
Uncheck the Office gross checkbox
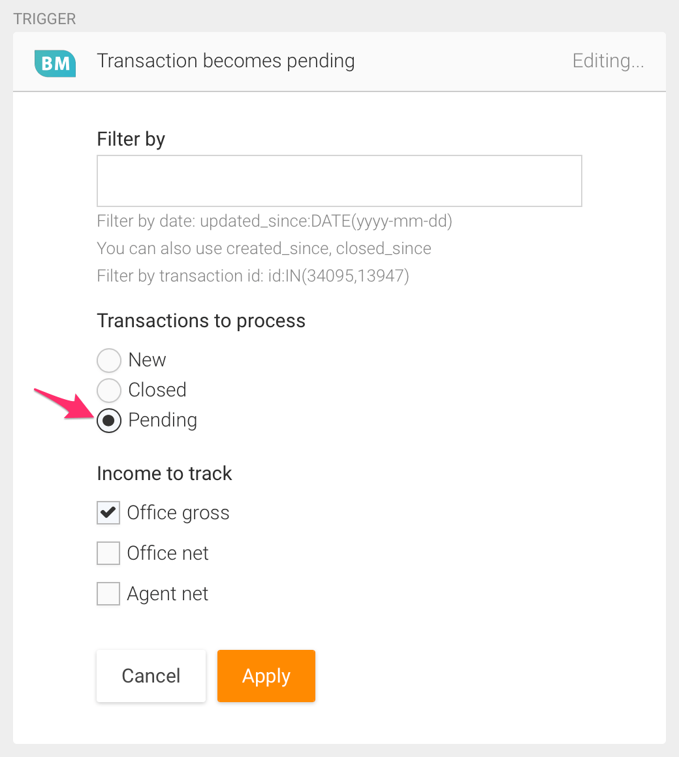(108, 513)
